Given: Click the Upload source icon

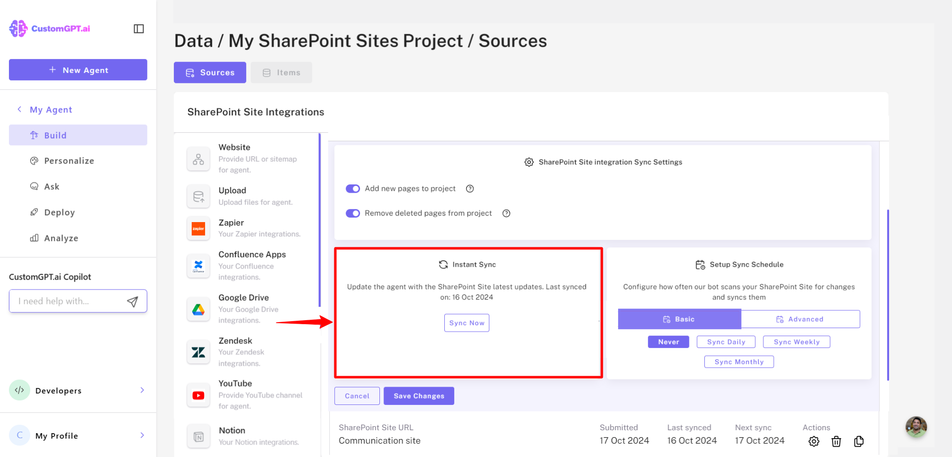Looking at the screenshot, I should pyautogui.click(x=198, y=196).
